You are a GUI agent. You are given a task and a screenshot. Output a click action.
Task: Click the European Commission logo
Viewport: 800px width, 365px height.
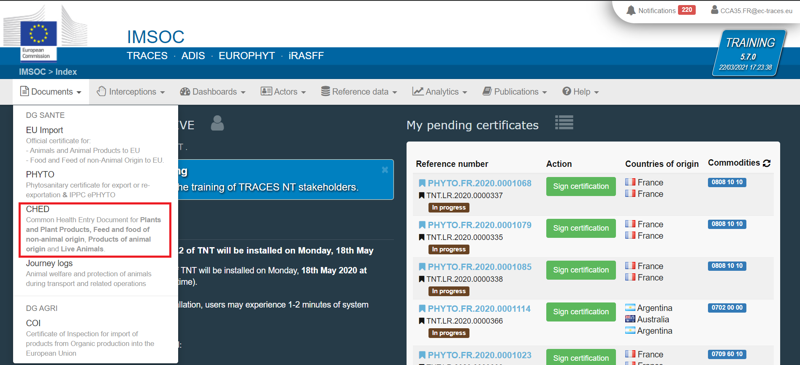tap(45, 34)
